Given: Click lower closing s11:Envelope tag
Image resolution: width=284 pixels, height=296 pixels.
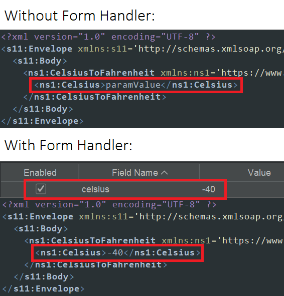Looking at the screenshot, I should (43, 288).
